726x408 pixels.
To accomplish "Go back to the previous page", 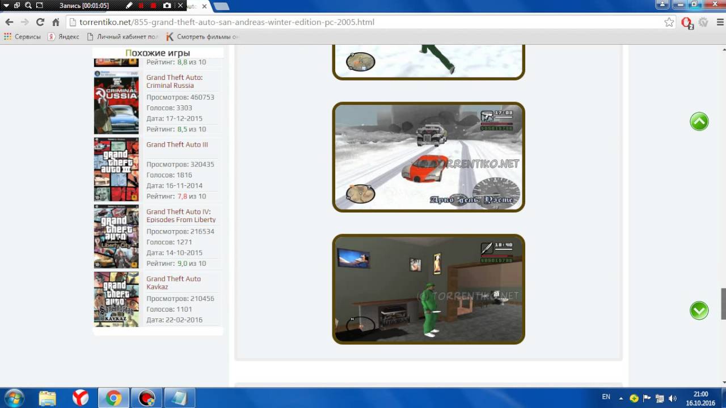I will (x=9, y=22).
